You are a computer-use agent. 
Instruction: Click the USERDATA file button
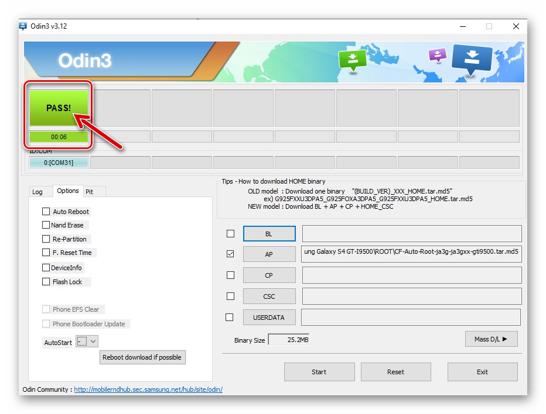pos(269,318)
